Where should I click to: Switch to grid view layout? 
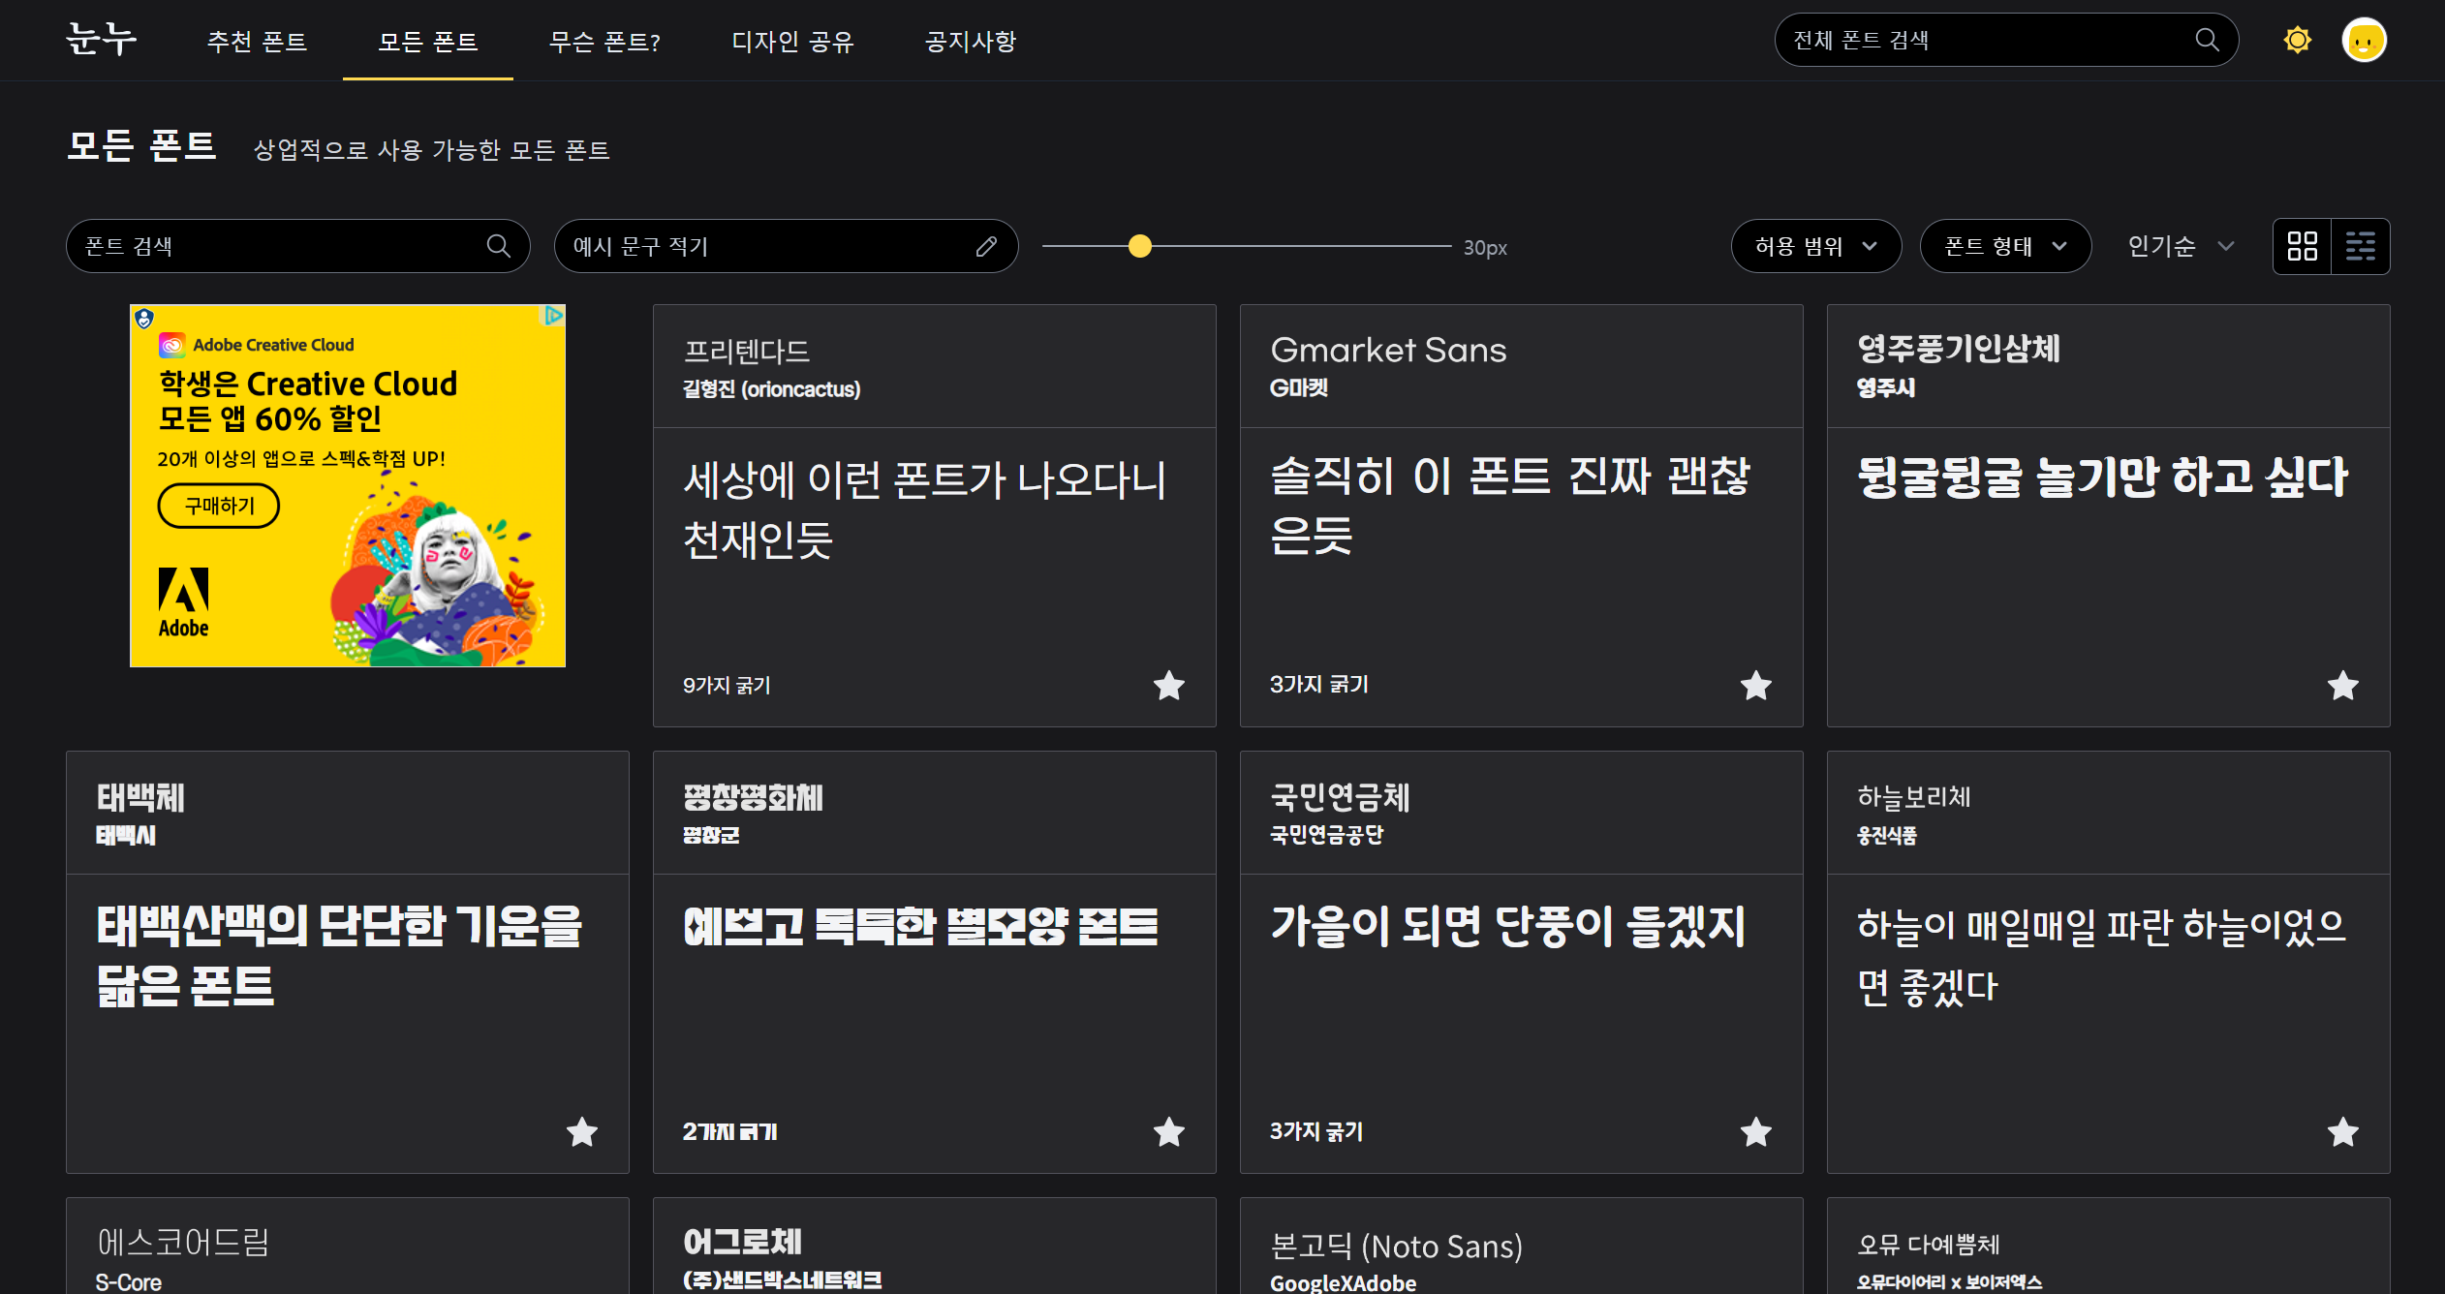pos(2302,246)
